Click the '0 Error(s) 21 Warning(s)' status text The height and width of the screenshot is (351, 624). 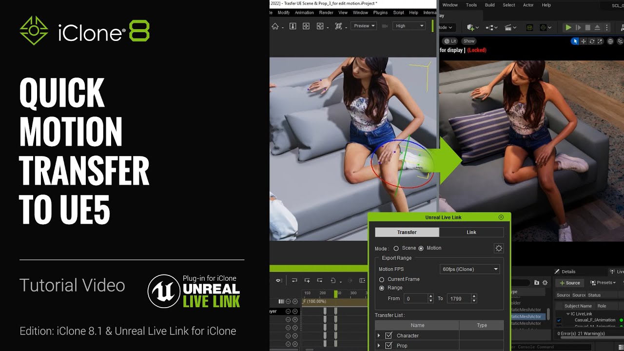pyautogui.click(x=581, y=333)
